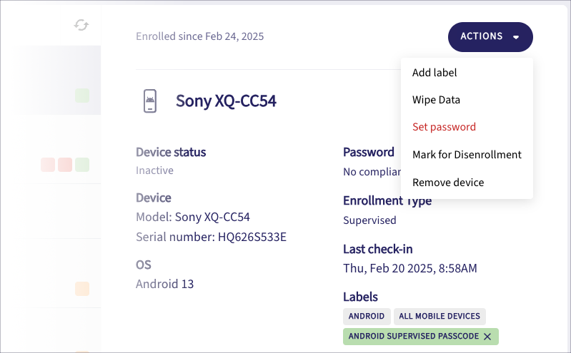Click the ANDROID label tag
Screen dimensions: 571x353
[367, 317]
